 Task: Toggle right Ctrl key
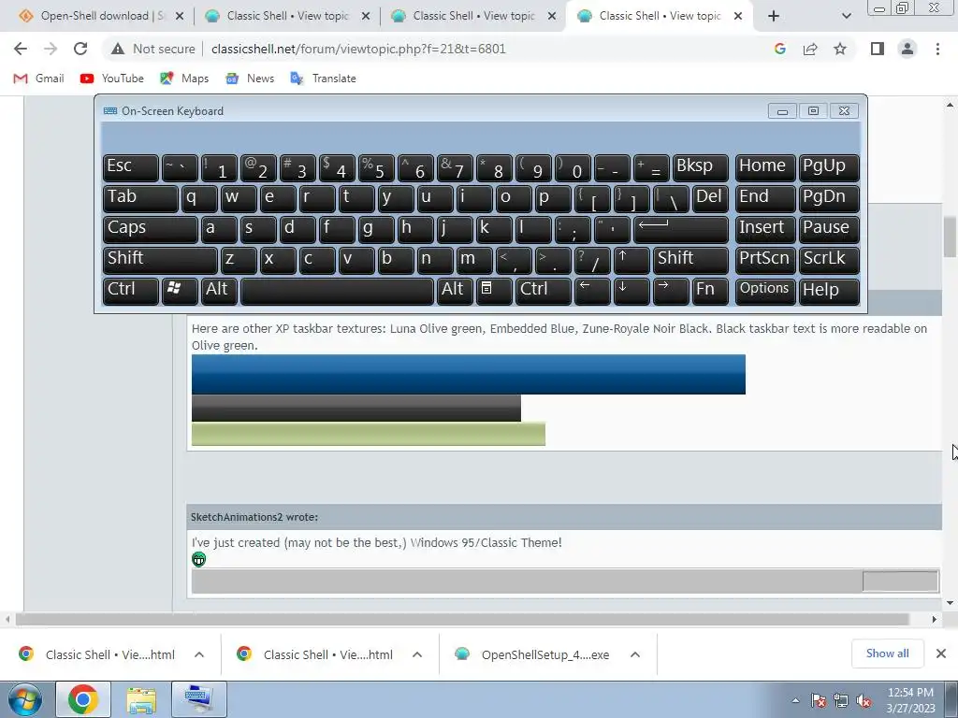tap(543, 291)
